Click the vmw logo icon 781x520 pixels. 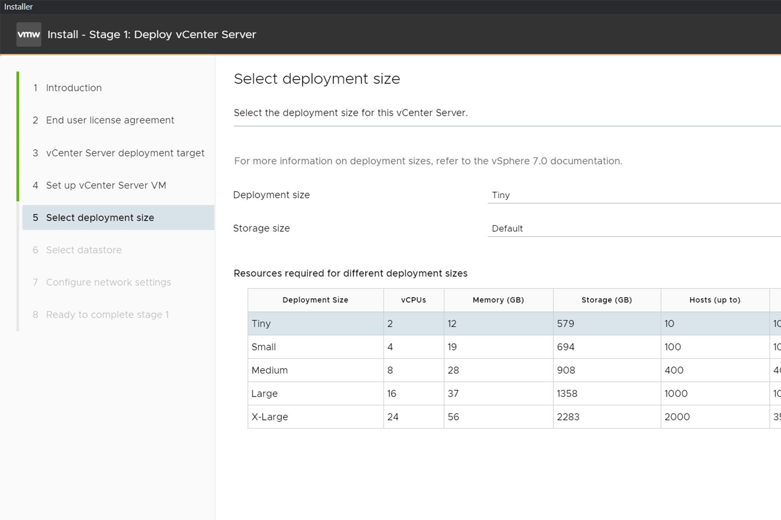pos(29,35)
